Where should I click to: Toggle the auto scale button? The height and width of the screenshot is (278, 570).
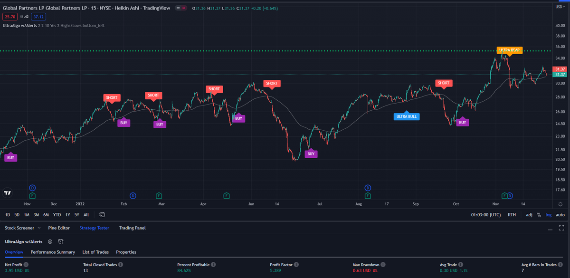(x=560, y=215)
